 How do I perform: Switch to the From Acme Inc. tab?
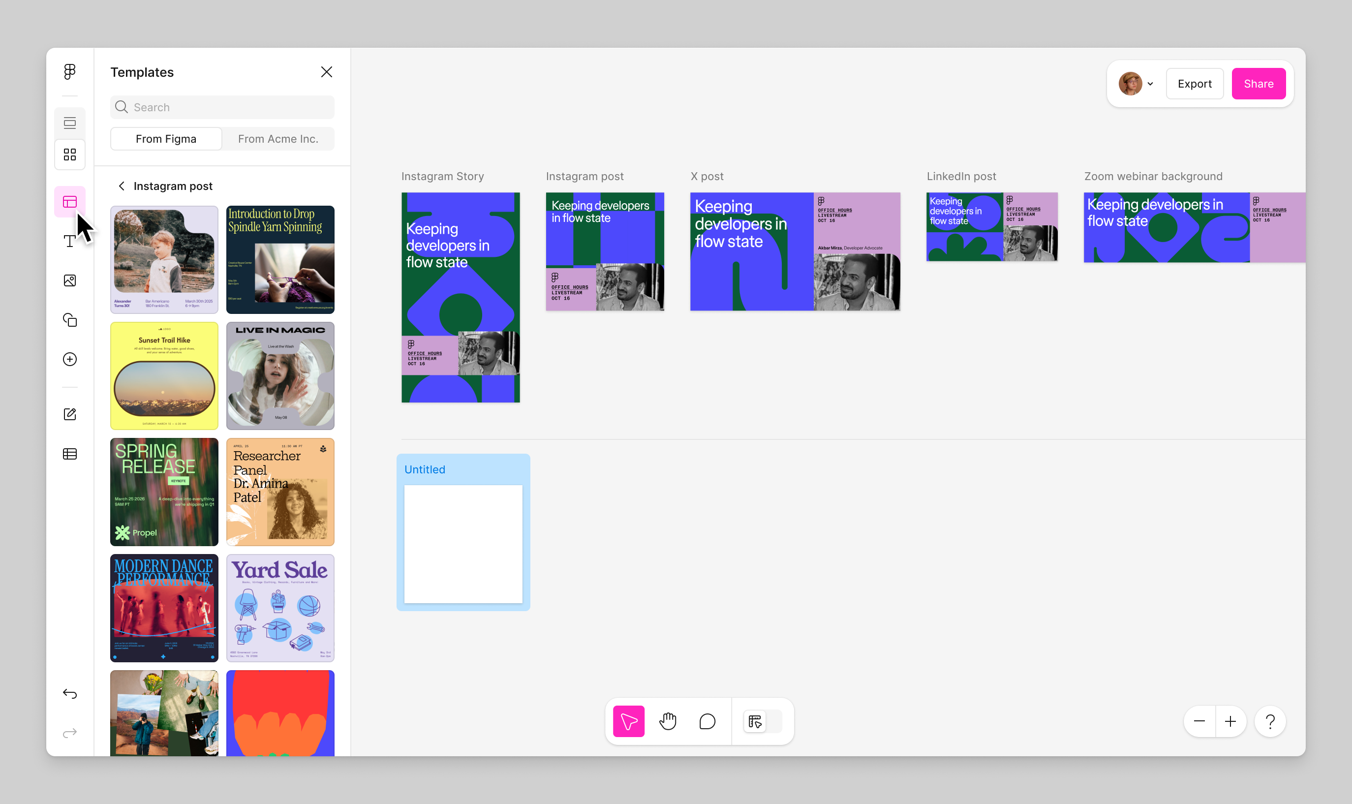pyautogui.click(x=278, y=139)
